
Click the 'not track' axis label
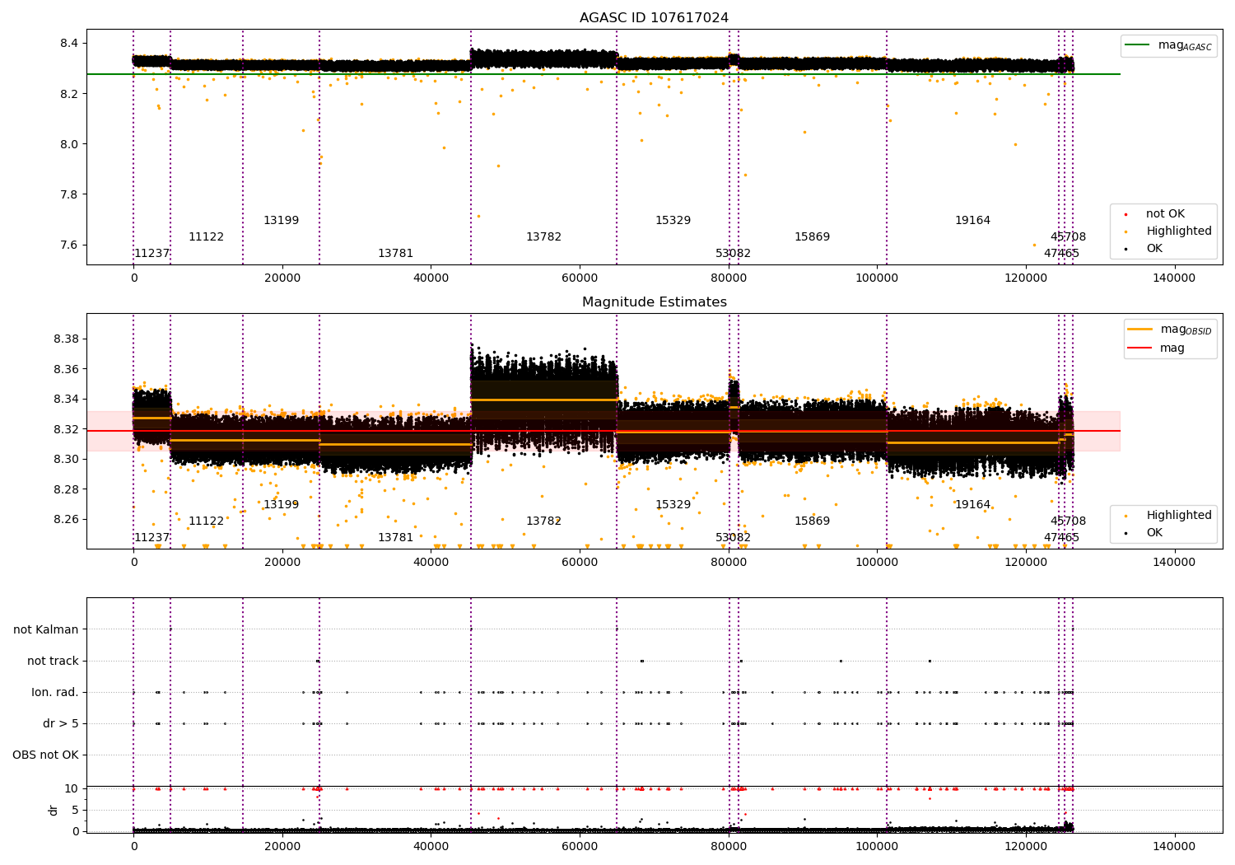click(x=53, y=661)
